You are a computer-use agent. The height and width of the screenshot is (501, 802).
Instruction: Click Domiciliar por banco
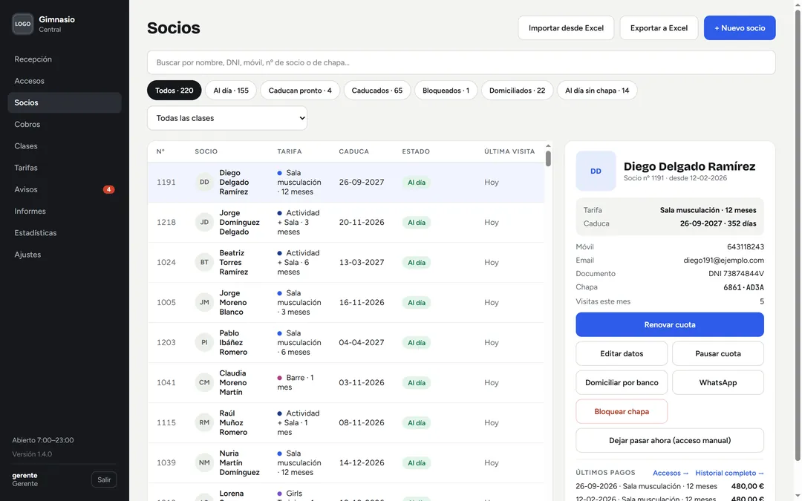point(622,382)
